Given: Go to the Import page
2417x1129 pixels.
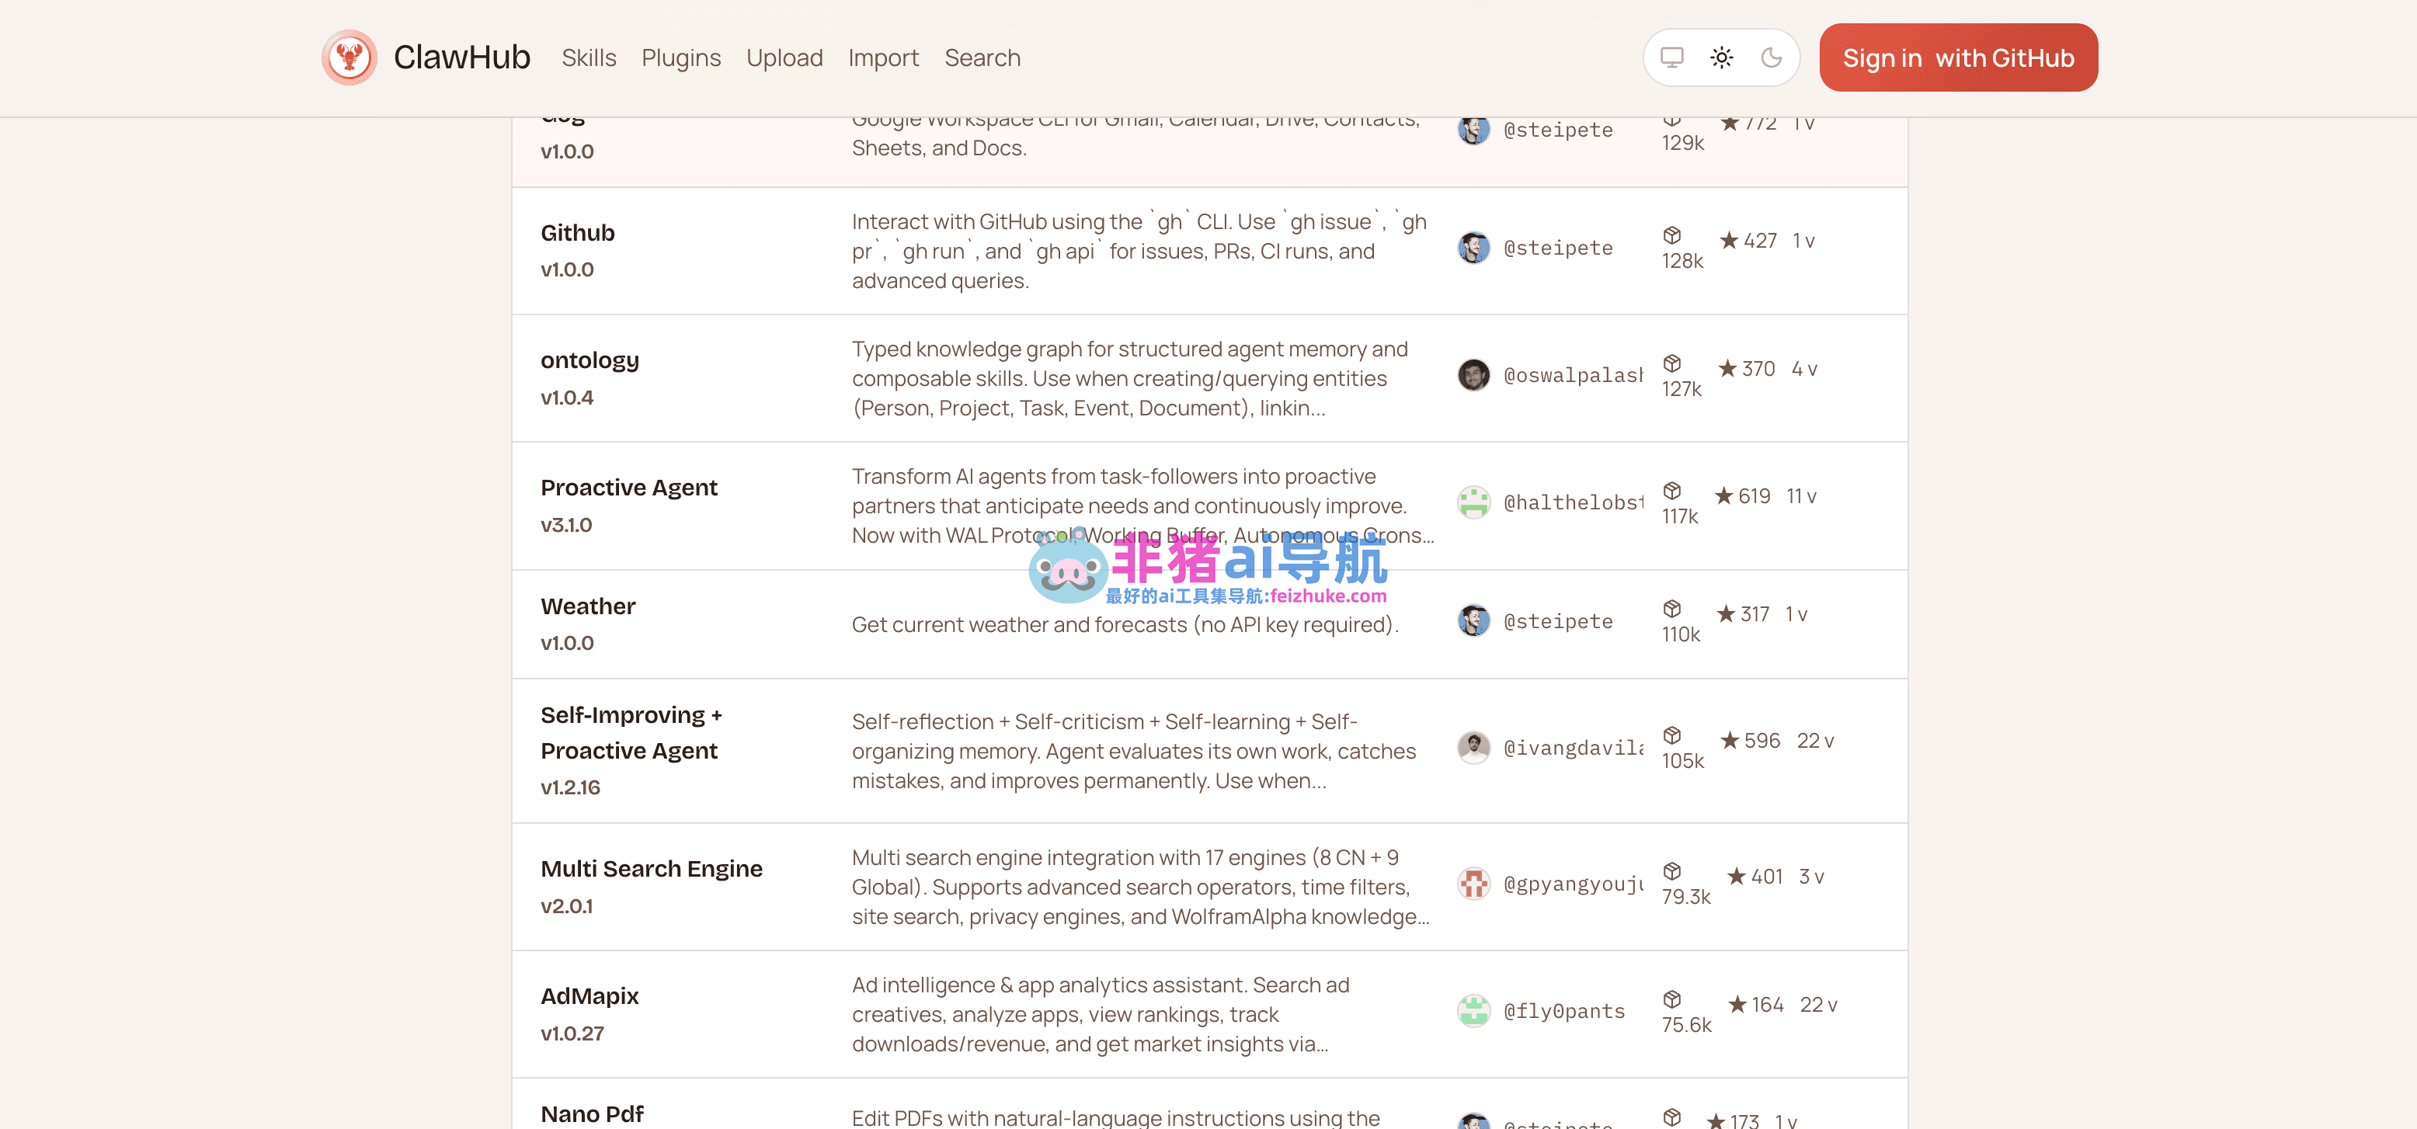Looking at the screenshot, I should tap(883, 58).
